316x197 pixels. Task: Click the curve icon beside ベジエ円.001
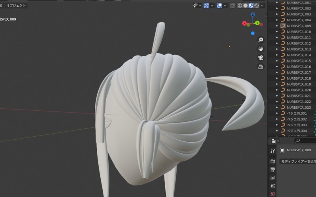[x=283, y=113]
